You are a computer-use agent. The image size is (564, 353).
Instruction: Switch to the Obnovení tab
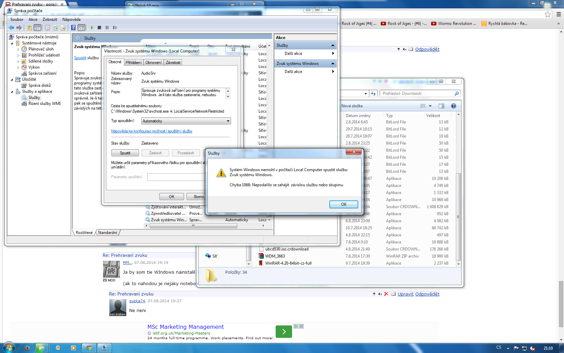[153, 63]
